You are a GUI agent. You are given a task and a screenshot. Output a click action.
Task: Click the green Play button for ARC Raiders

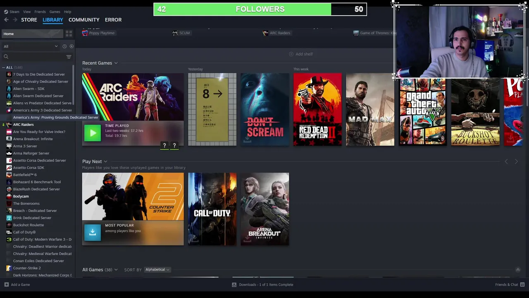(x=93, y=133)
